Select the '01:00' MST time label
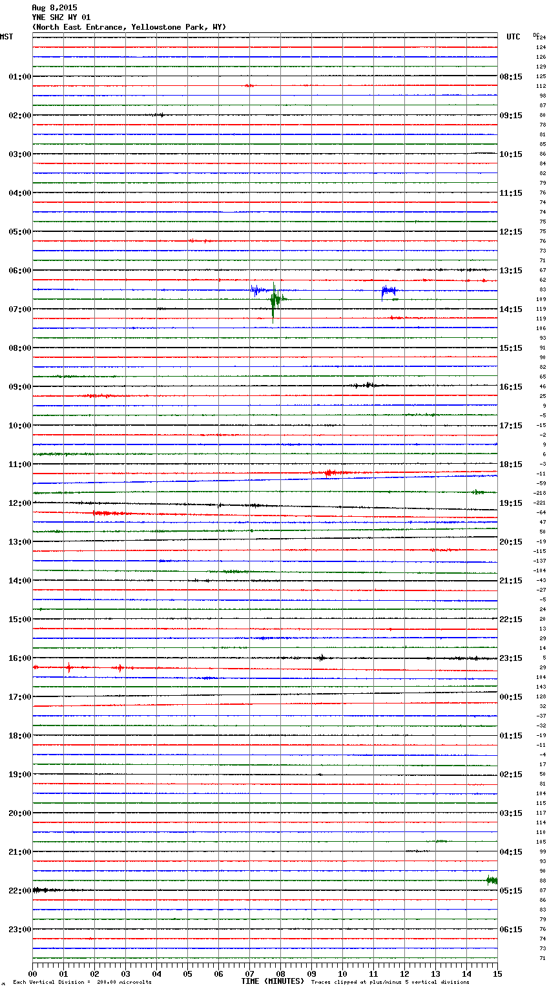549x991 pixels. click(x=19, y=77)
